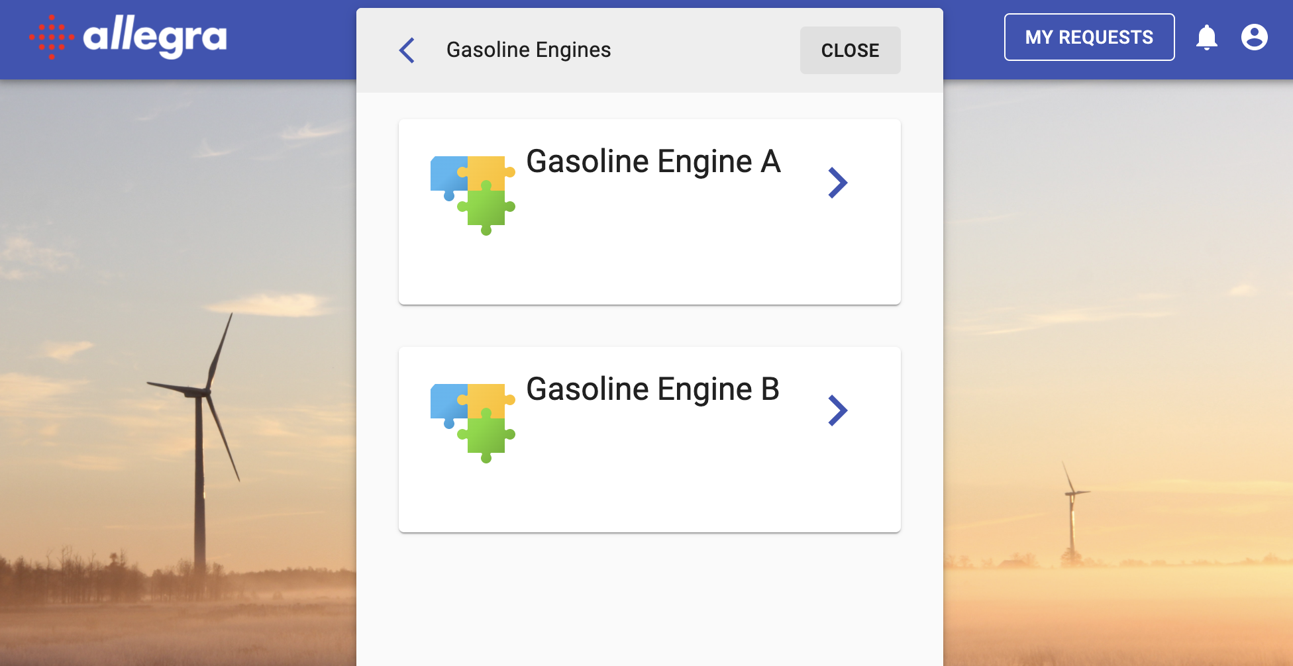Click the small distant wind turbine at right

click(1072, 516)
